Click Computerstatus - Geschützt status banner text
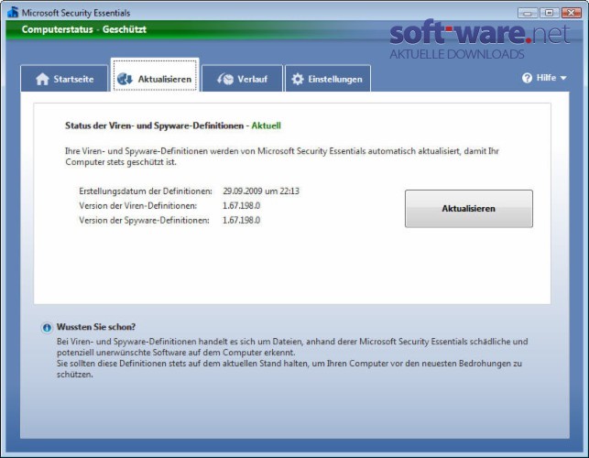This screenshot has height=458, width=589. tap(83, 29)
